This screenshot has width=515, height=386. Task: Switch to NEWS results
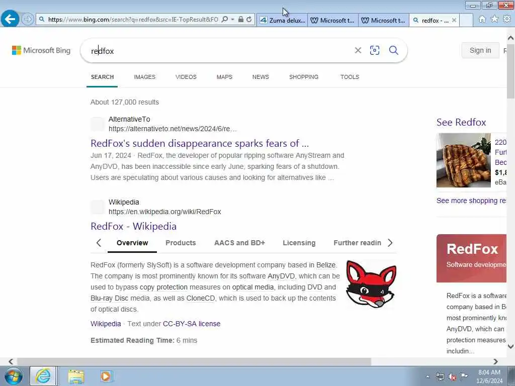coord(261,77)
